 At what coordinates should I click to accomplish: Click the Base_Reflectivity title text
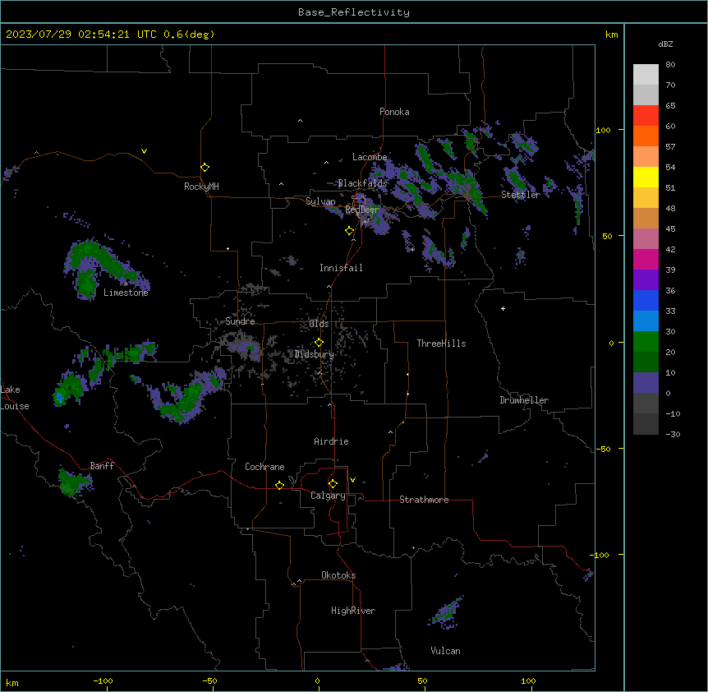tap(354, 12)
